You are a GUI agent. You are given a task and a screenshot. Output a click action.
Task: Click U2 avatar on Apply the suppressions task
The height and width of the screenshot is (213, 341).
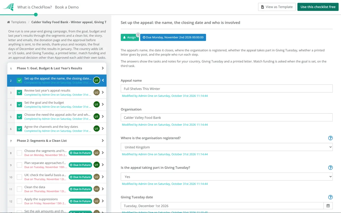(96, 201)
